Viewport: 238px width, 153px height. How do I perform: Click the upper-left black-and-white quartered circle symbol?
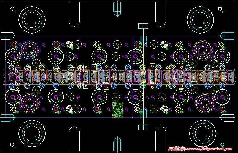pos(69,44)
